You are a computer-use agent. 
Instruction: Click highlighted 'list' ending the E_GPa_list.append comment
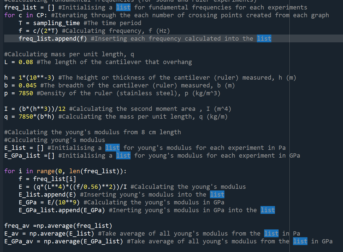268,210
